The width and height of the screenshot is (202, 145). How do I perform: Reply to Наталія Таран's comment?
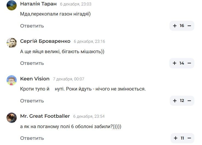pyautogui.click(x=32, y=26)
